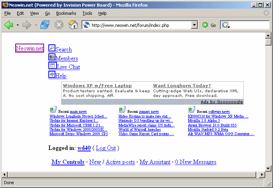Image resolution: width=273 pixels, height=188 pixels.
Task: Open Hideo Kojima to make rare stat... article
Action: (145, 116)
